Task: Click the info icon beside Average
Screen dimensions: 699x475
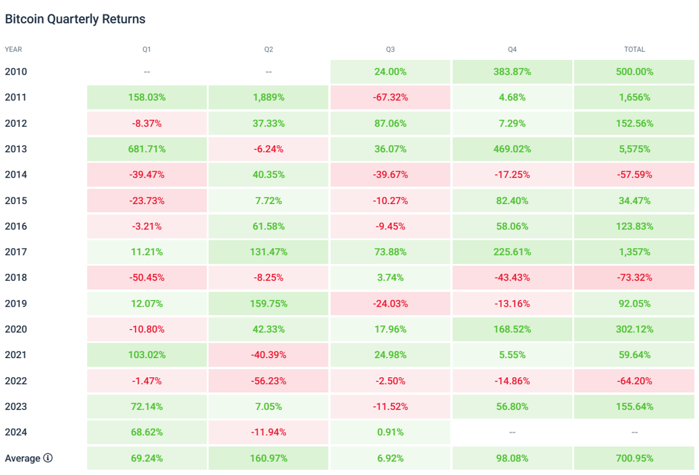Action: tap(48, 458)
